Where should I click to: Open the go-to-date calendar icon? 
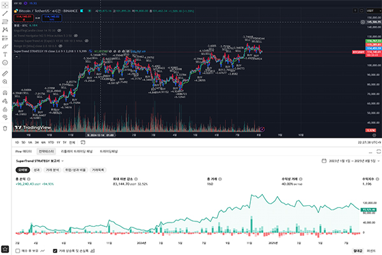coord(82,142)
